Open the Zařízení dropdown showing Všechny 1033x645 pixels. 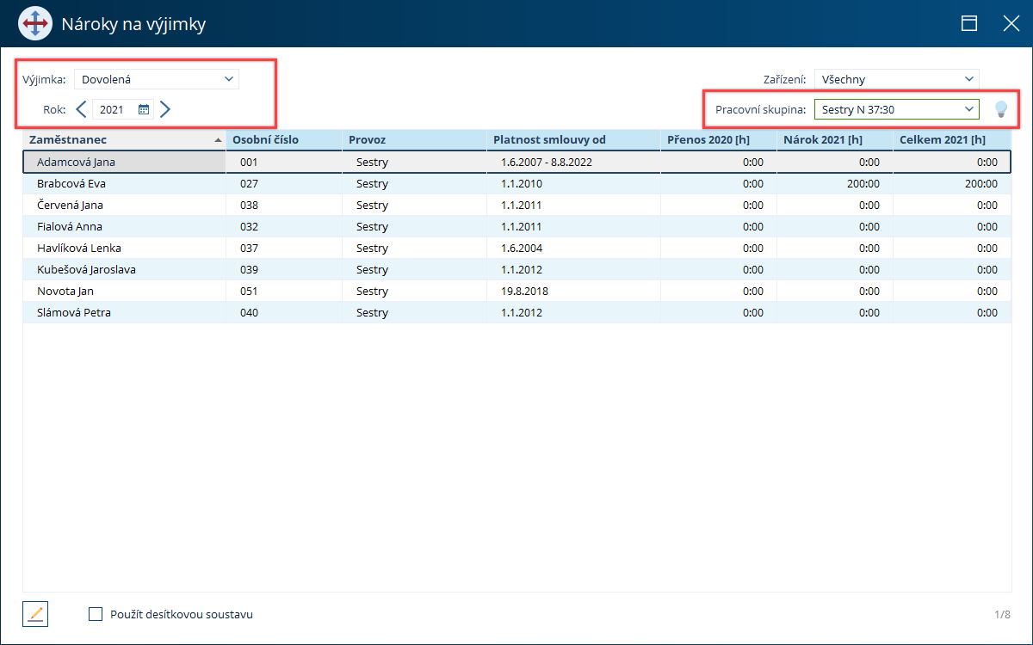click(x=897, y=79)
